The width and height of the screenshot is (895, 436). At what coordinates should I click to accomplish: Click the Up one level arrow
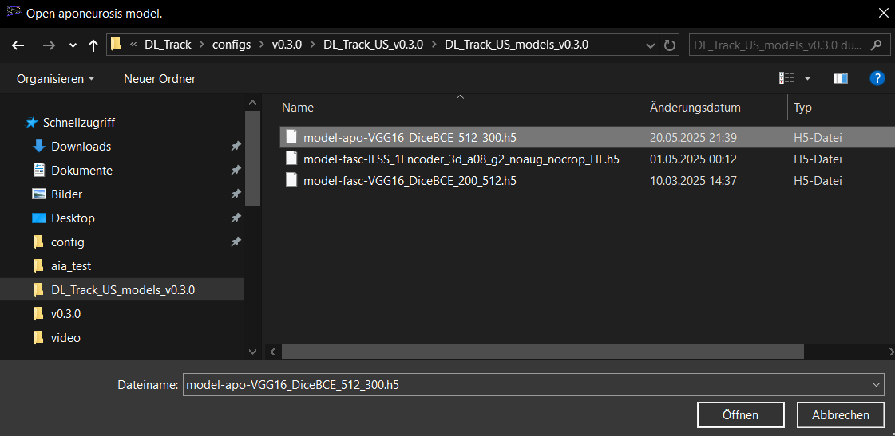[93, 45]
